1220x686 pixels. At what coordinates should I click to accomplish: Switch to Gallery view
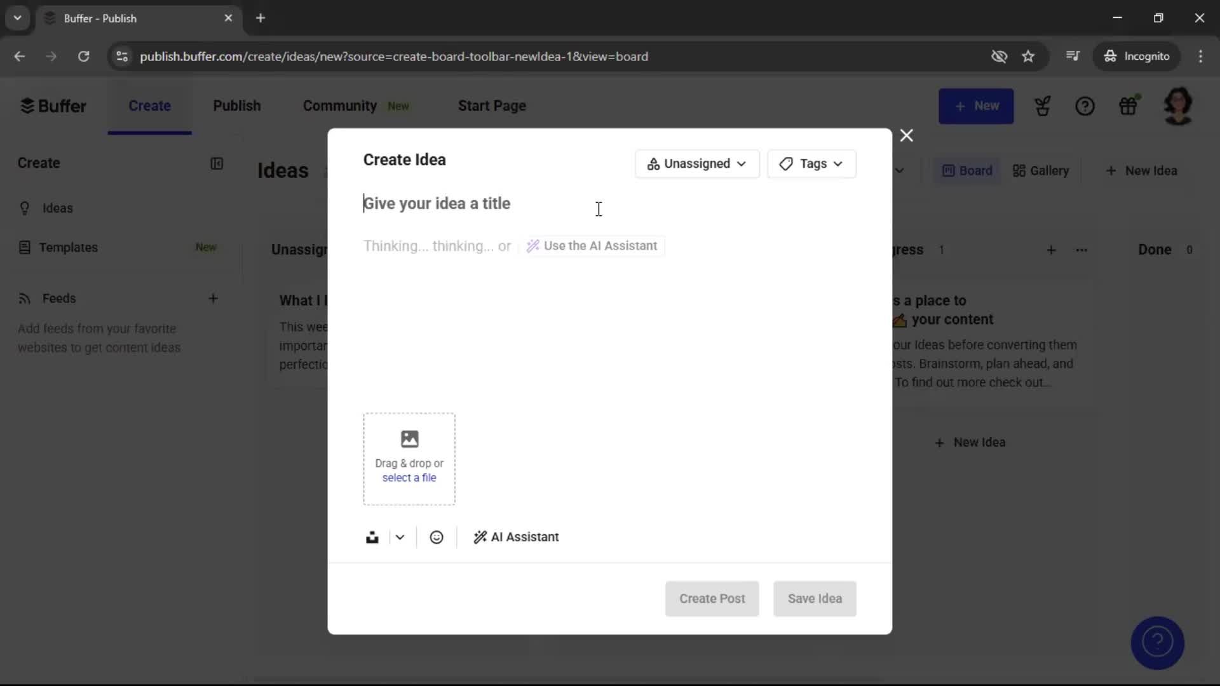(1041, 170)
